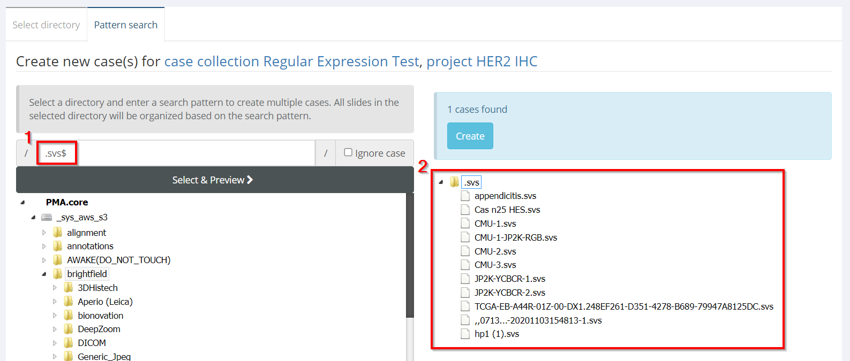This screenshot has height=361, width=850.
Task: Click the Aperio (Leica) folder icon
Action: 68,302
